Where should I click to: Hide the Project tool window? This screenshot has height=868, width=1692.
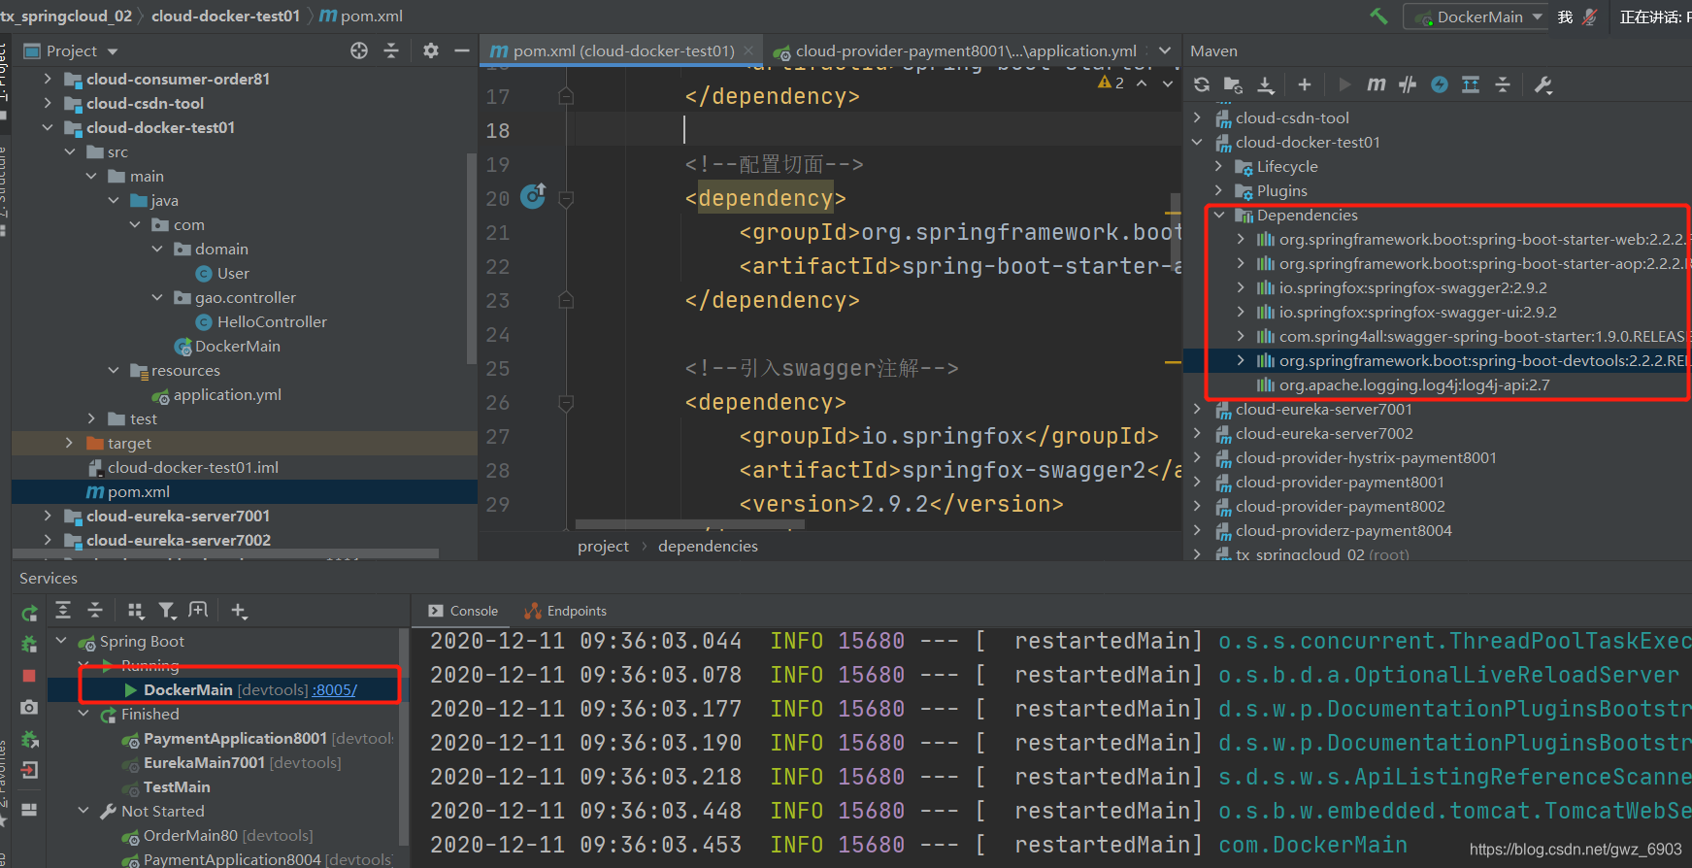coord(462,50)
